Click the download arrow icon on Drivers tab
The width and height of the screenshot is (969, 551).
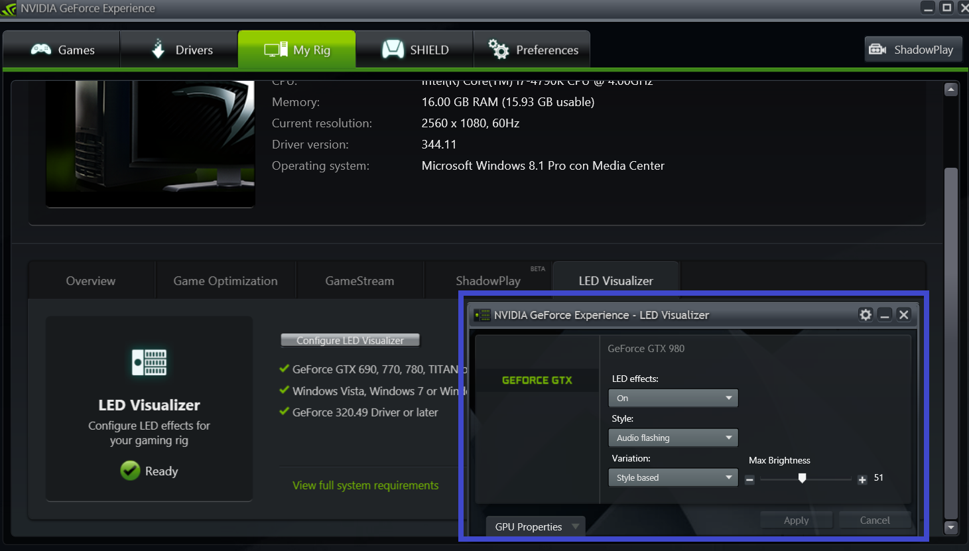[x=158, y=49]
